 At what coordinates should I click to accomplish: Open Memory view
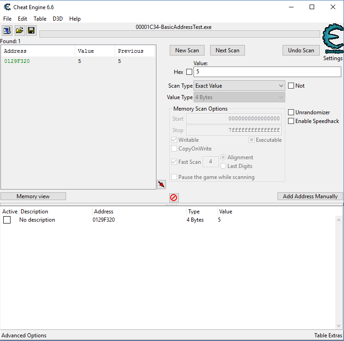click(33, 196)
